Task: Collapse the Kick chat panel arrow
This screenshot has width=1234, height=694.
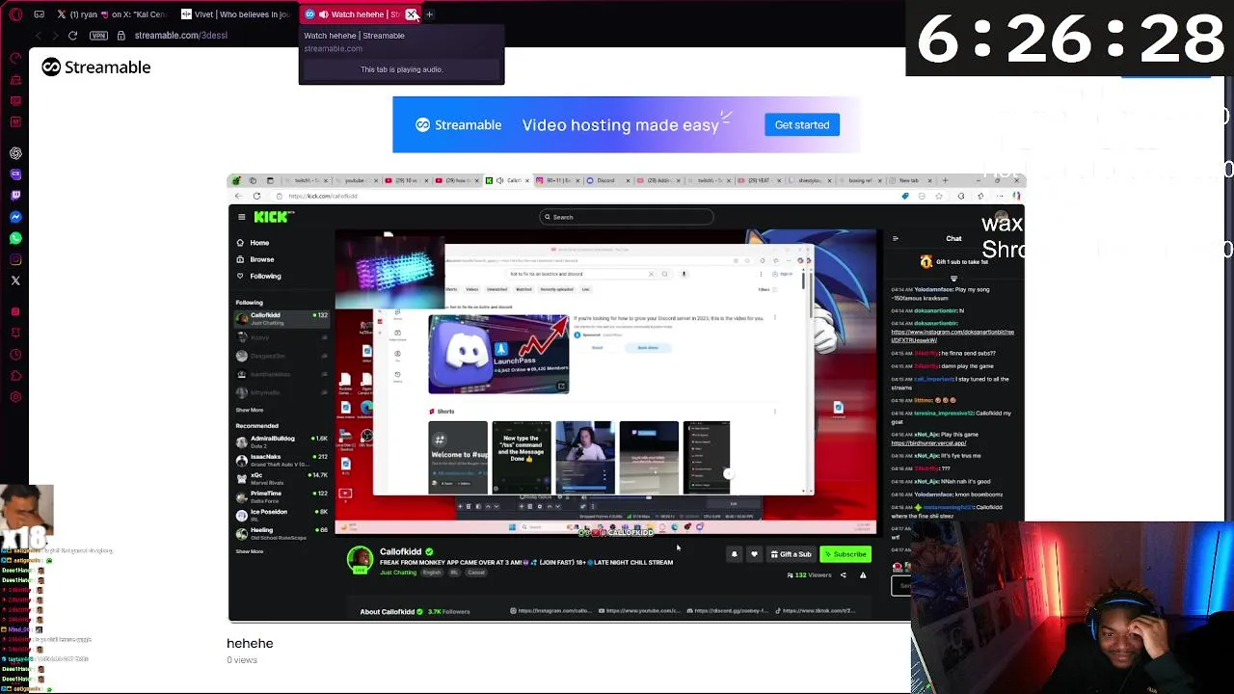Action: click(x=895, y=239)
